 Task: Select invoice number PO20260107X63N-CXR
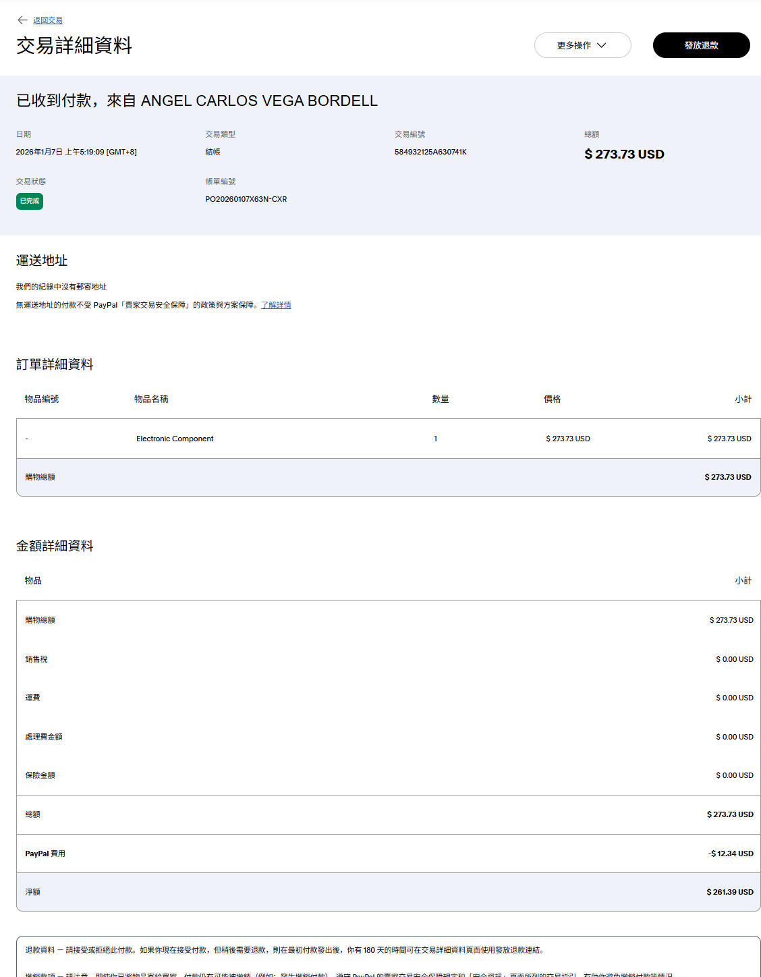click(x=246, y=199)
